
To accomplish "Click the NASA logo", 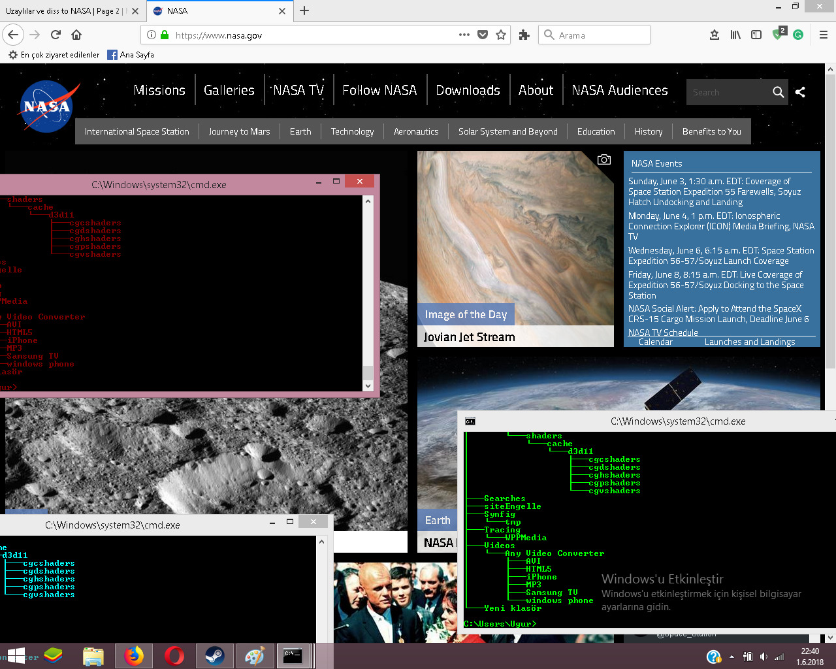I will pos(48,106).
